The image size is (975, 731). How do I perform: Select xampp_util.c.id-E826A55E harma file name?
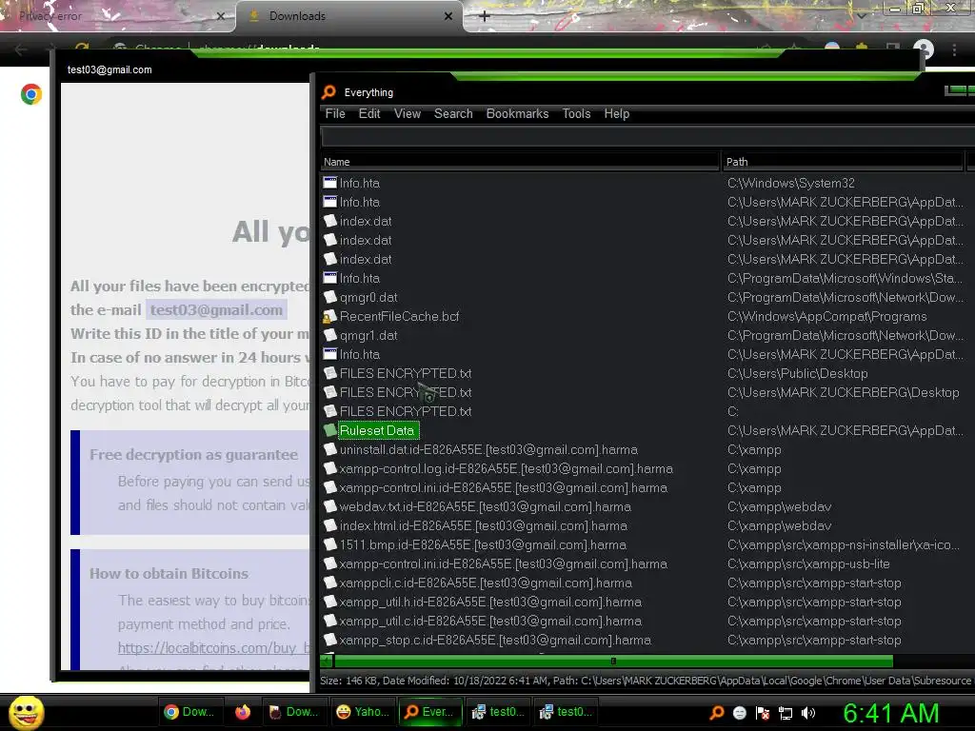(x=490, y=621)
